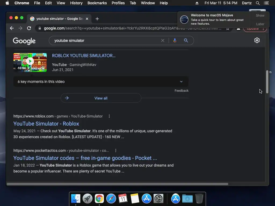Expand 6 key moments in this video

pos(101,82)
